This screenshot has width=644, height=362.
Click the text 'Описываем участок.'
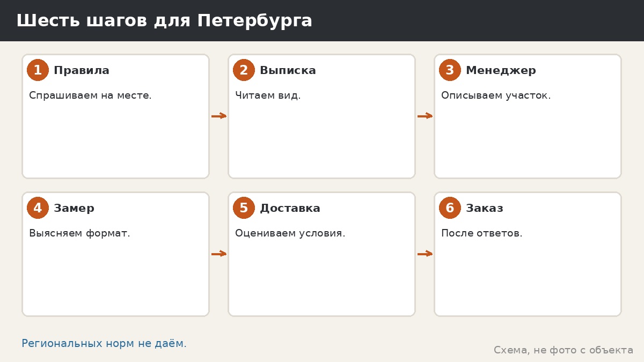click(x=496, y=95)
